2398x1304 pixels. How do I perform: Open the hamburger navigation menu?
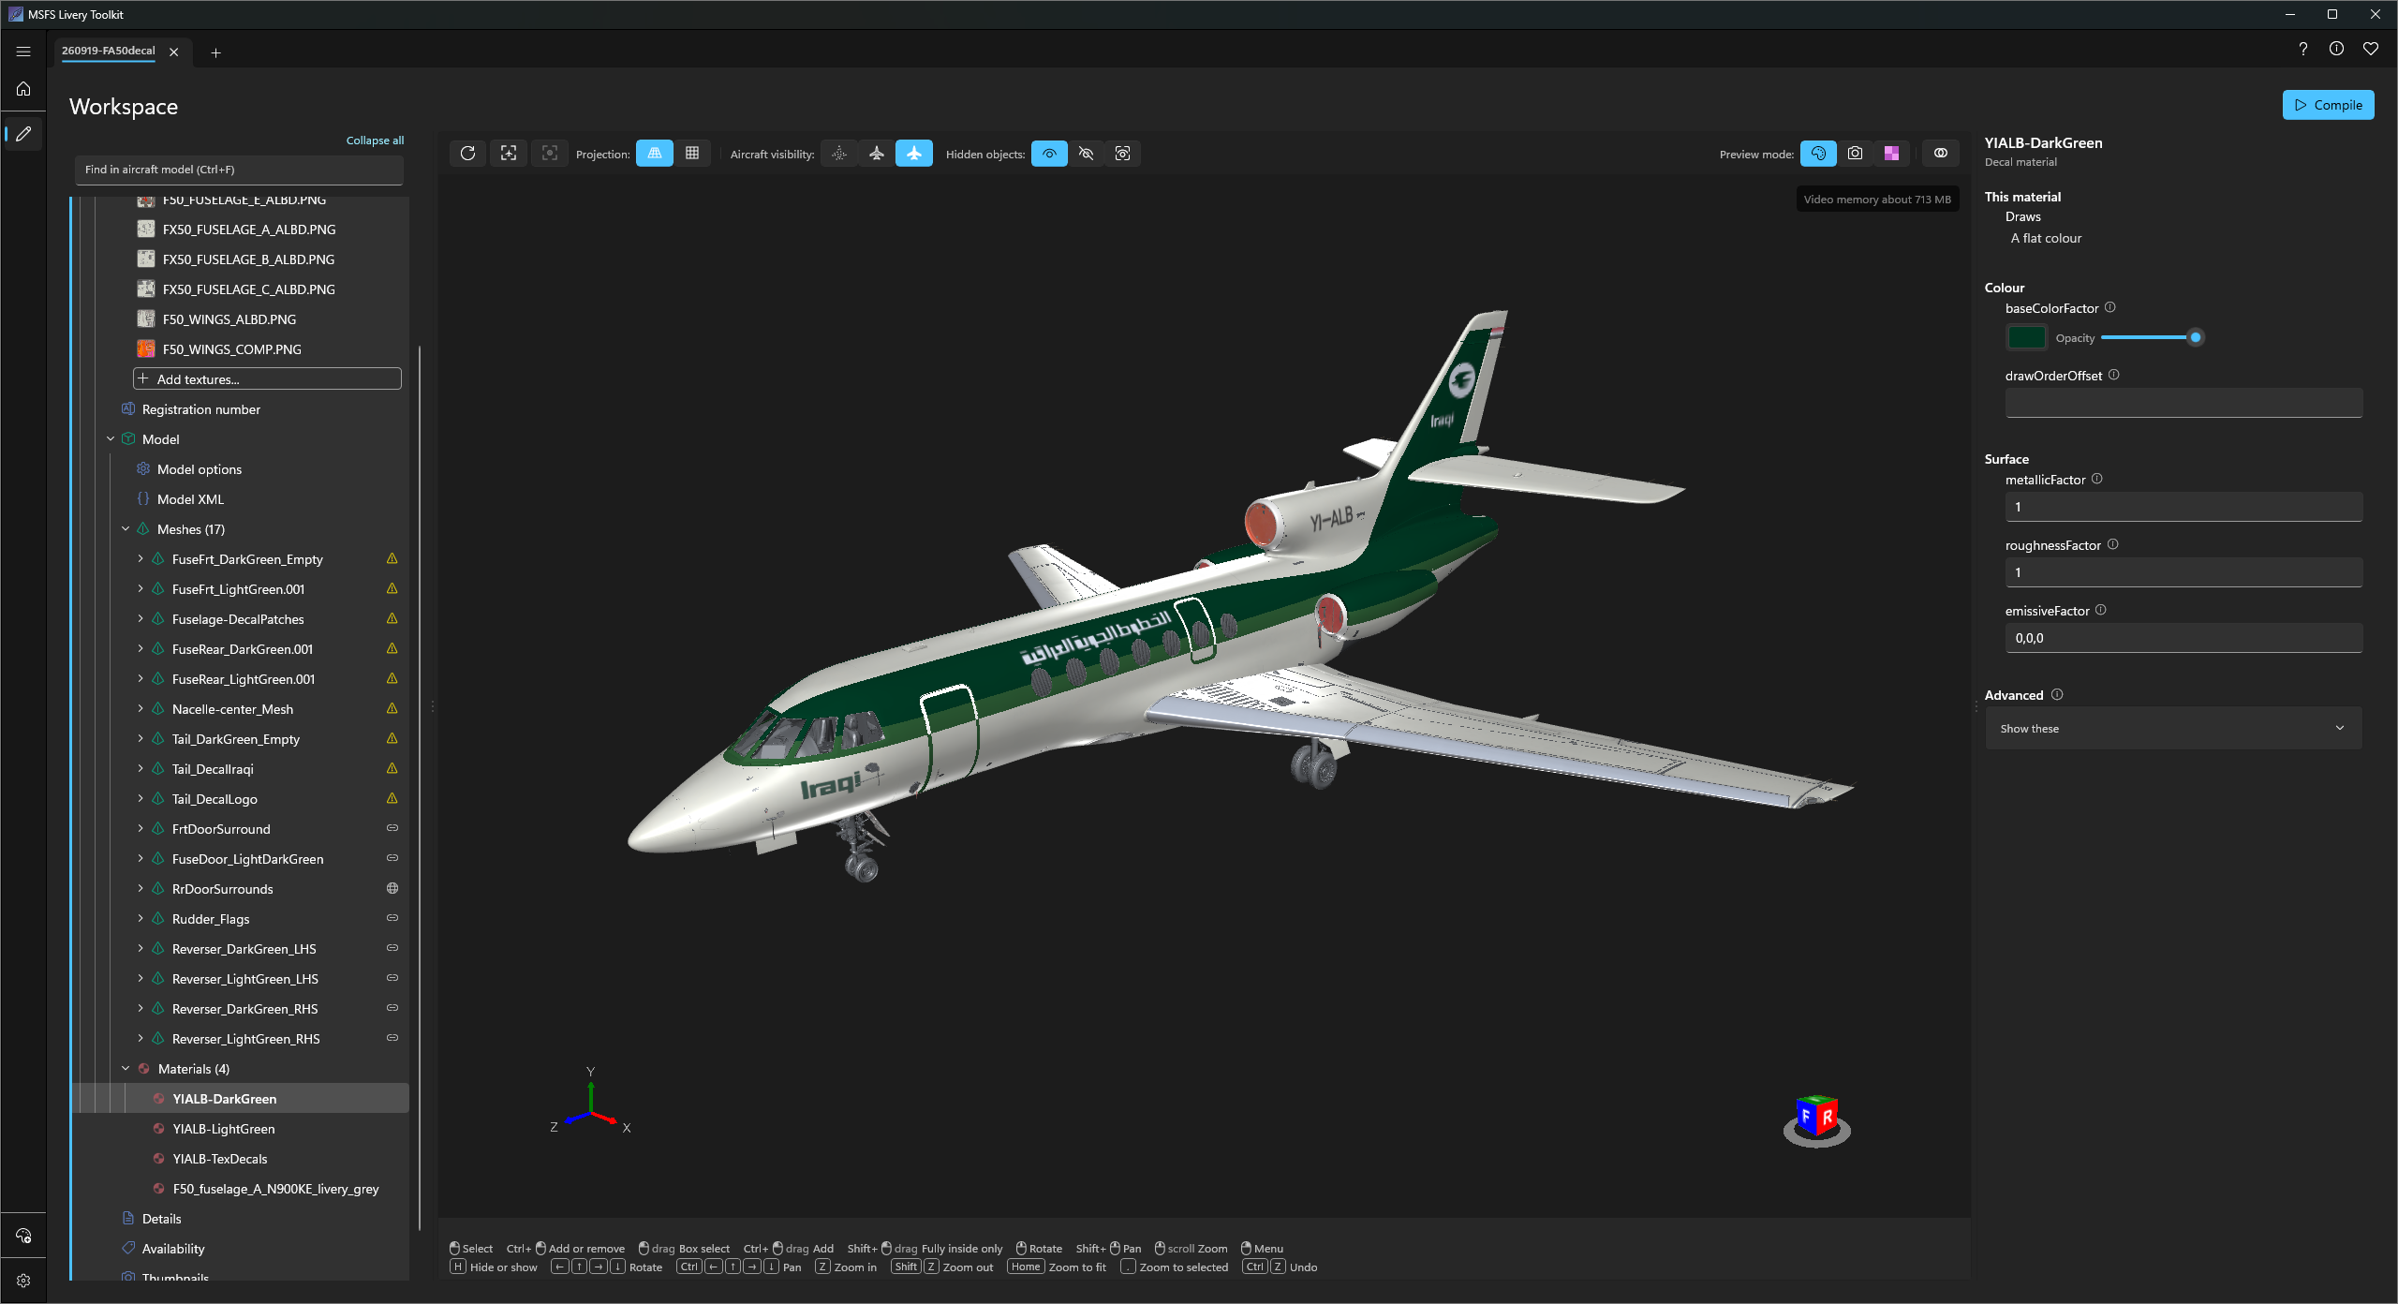tap(23, 52)
